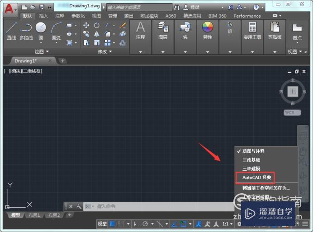Select the Fillet tool icon

(x=107, y=34)
